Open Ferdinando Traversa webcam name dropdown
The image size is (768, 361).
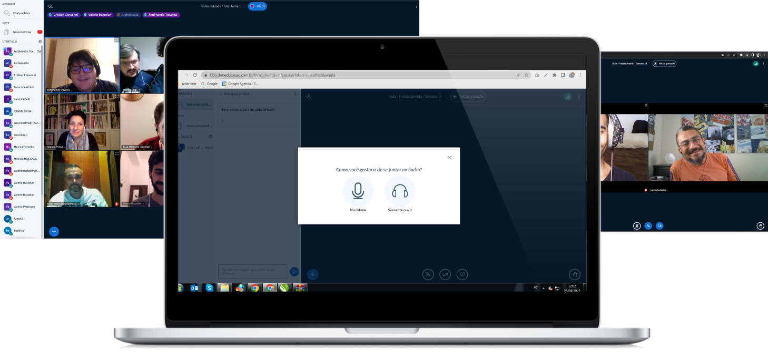(59, 90)
